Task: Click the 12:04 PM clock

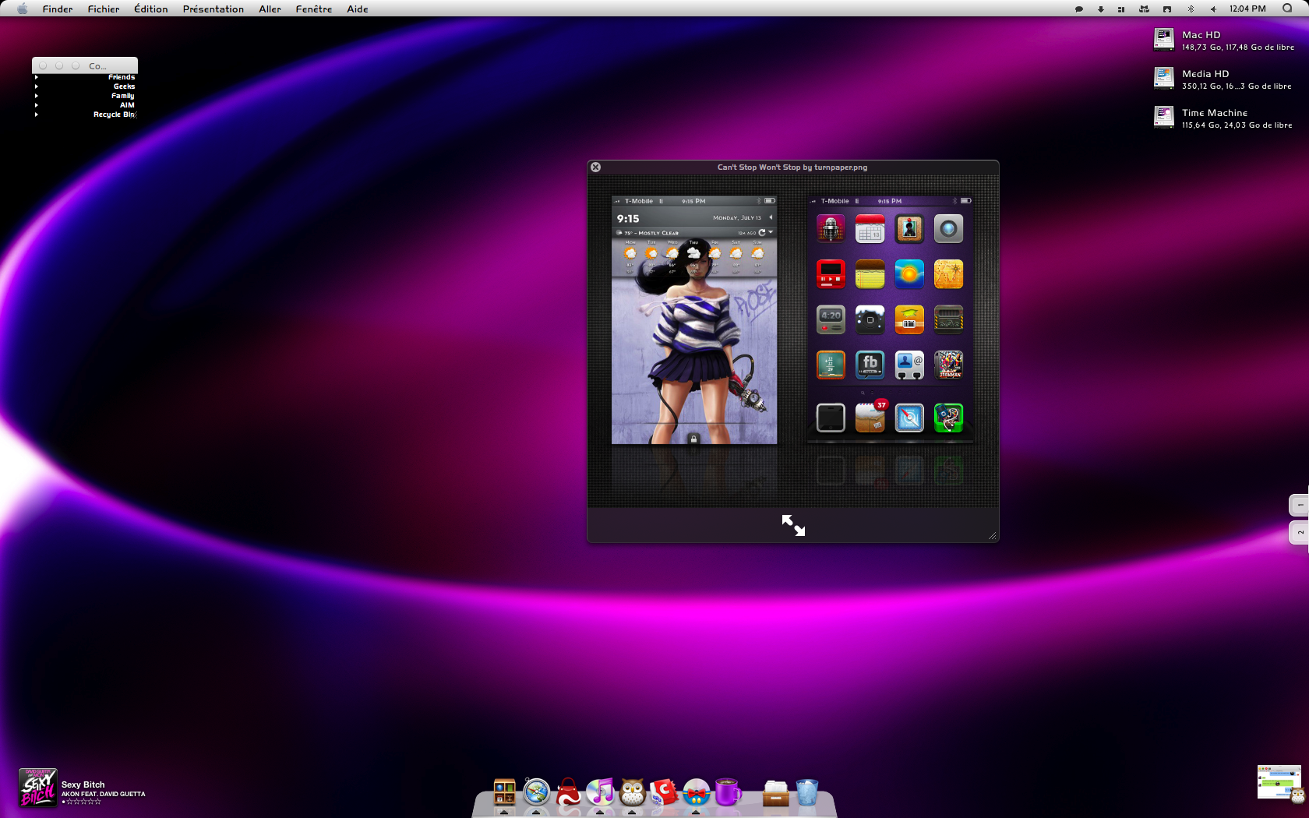Action: (x=1247, y=9)
